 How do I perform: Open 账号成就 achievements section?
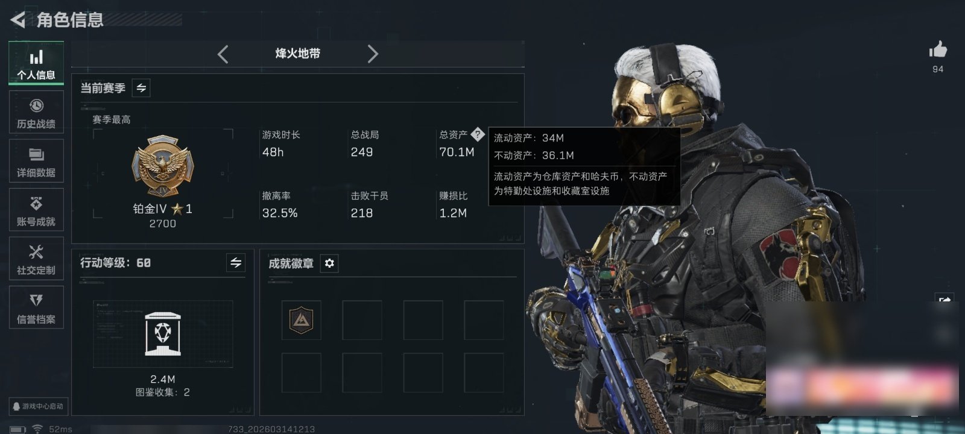pos(36,210)
